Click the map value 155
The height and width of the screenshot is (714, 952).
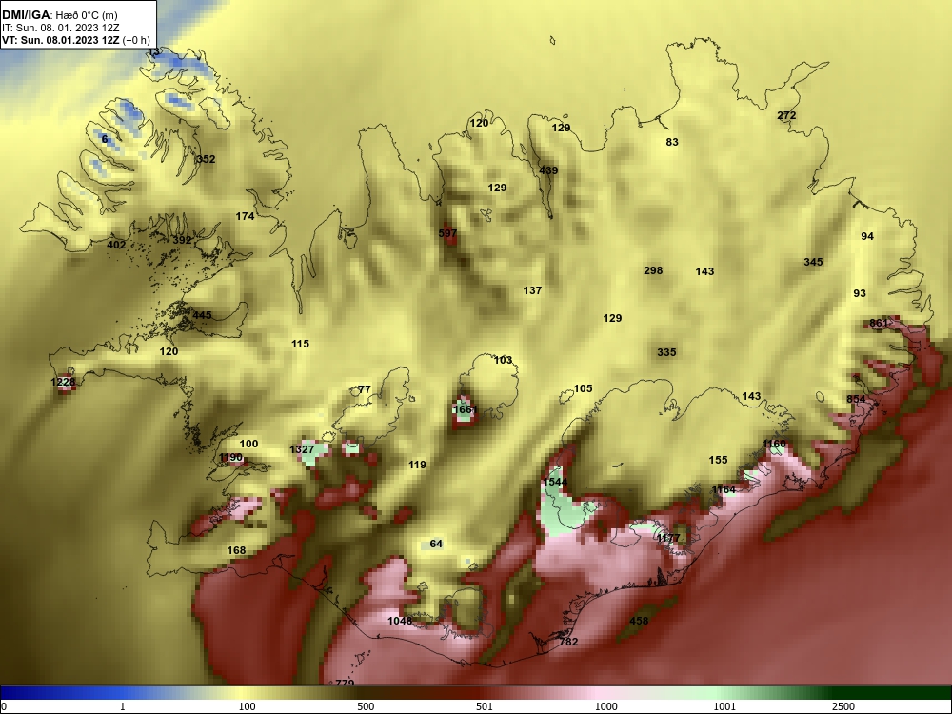pyautogui.click(x=718, y=460)
